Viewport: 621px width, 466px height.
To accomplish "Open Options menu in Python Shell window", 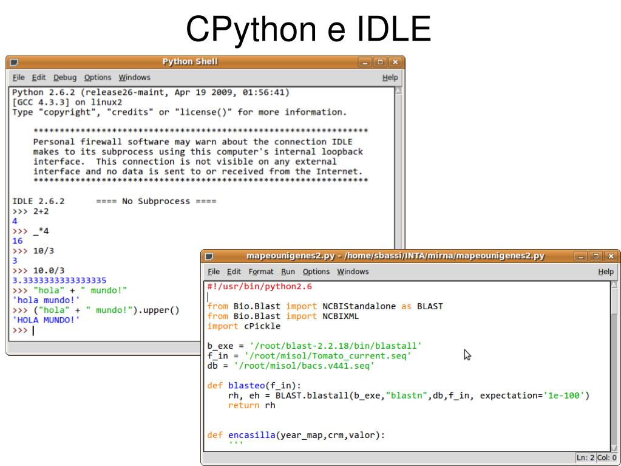I will [97, 78].
